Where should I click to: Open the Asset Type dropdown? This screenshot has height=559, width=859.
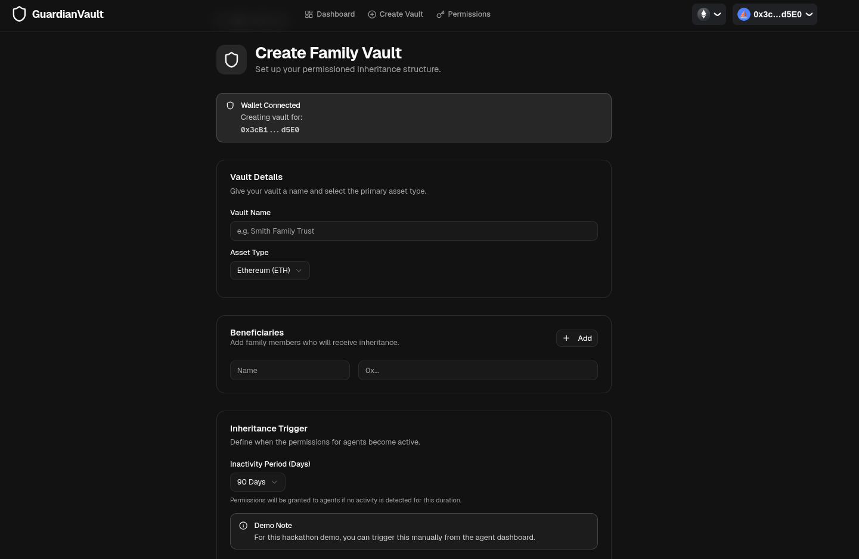pos(269,271)
